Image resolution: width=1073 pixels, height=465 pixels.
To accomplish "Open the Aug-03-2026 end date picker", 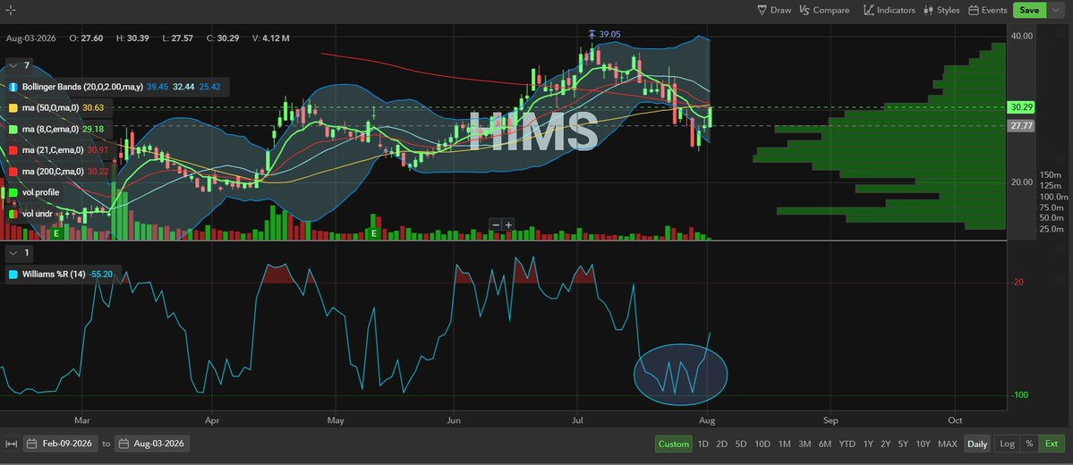I will click(x=152, y=444).
